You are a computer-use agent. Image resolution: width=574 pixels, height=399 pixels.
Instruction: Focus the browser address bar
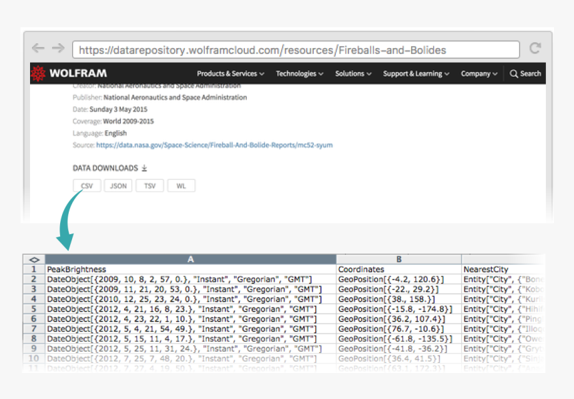pos(296,50)
